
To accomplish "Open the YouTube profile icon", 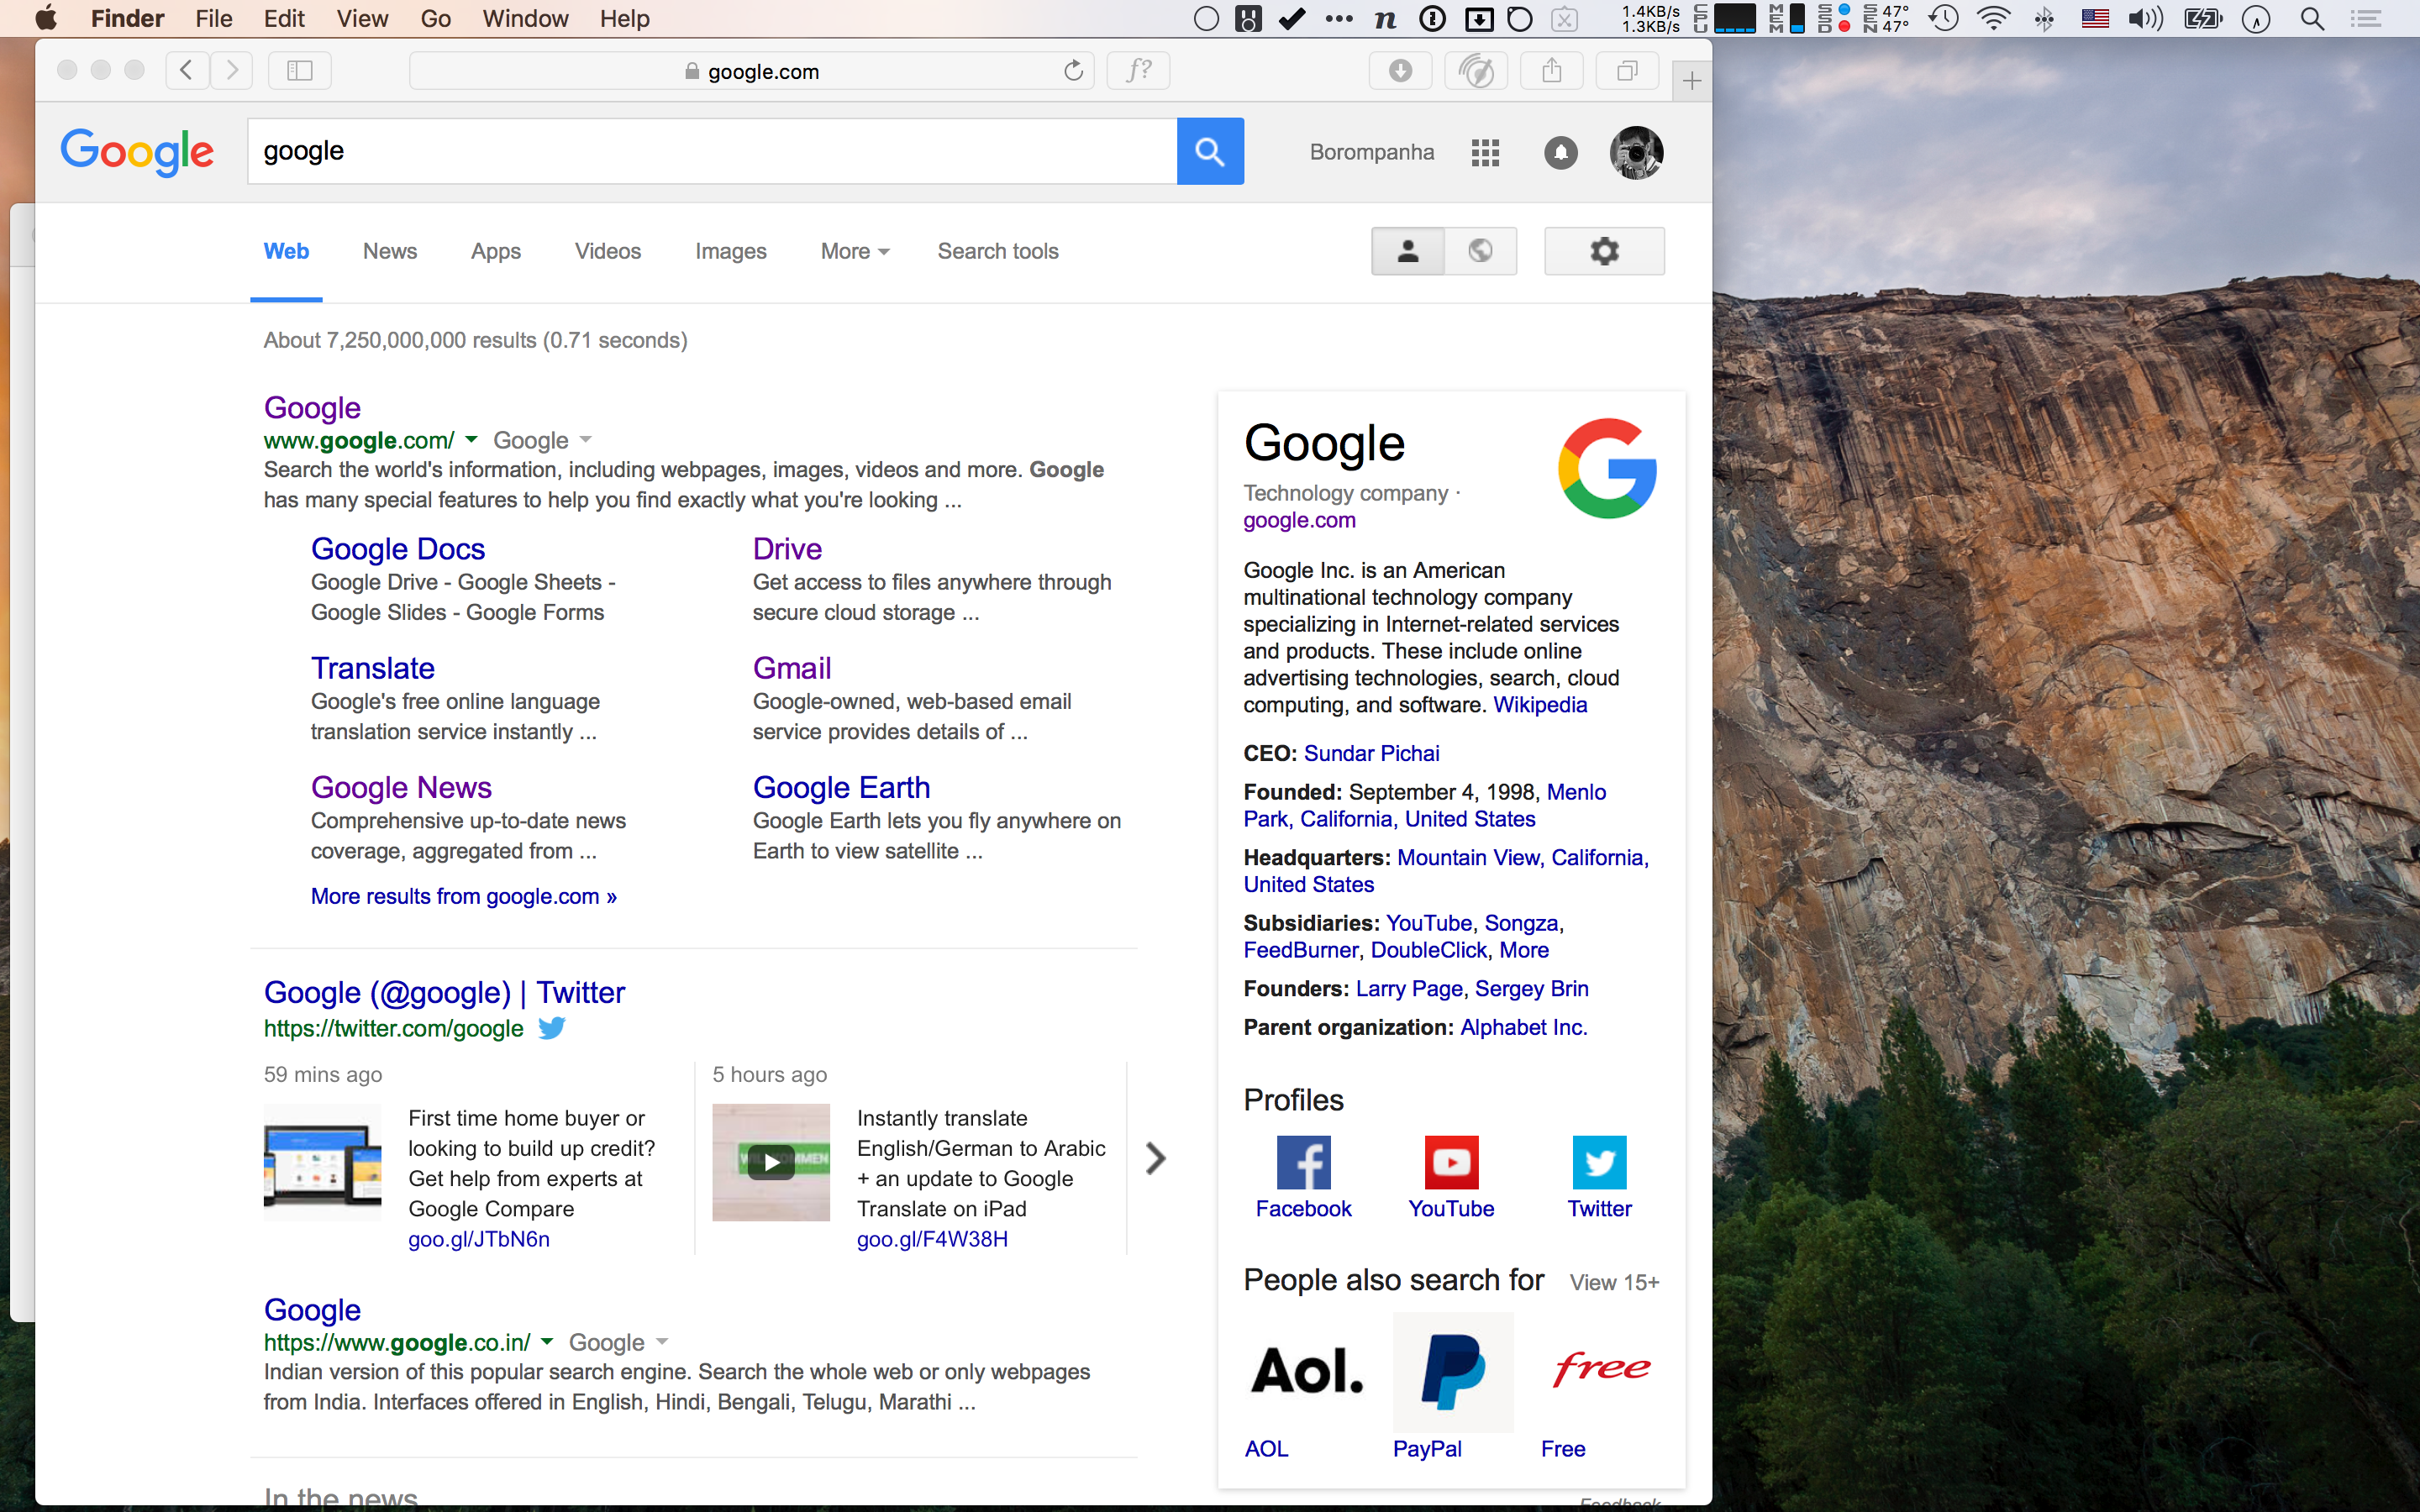I will click(x=1451, y=1163).
